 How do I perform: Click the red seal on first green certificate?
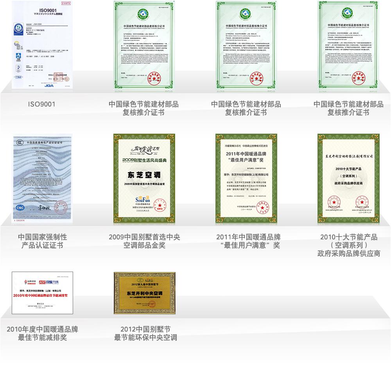pos(154,79)
